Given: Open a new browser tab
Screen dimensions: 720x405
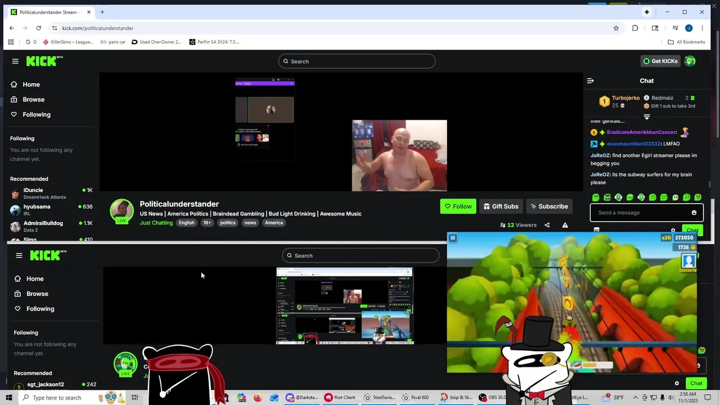Looking at the screenshot, I should click(x=102, y=12).
